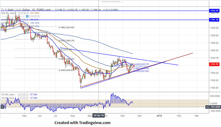Click the red 1222.59 current price label
The image size is (221, 127).
214,64
